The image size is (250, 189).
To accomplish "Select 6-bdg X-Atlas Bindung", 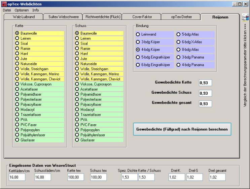I will (195, 42).
